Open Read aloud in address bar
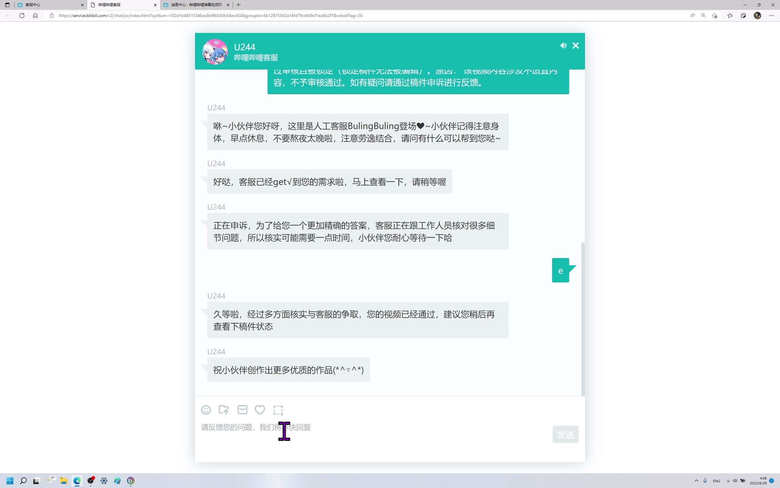 pos(692,16)
